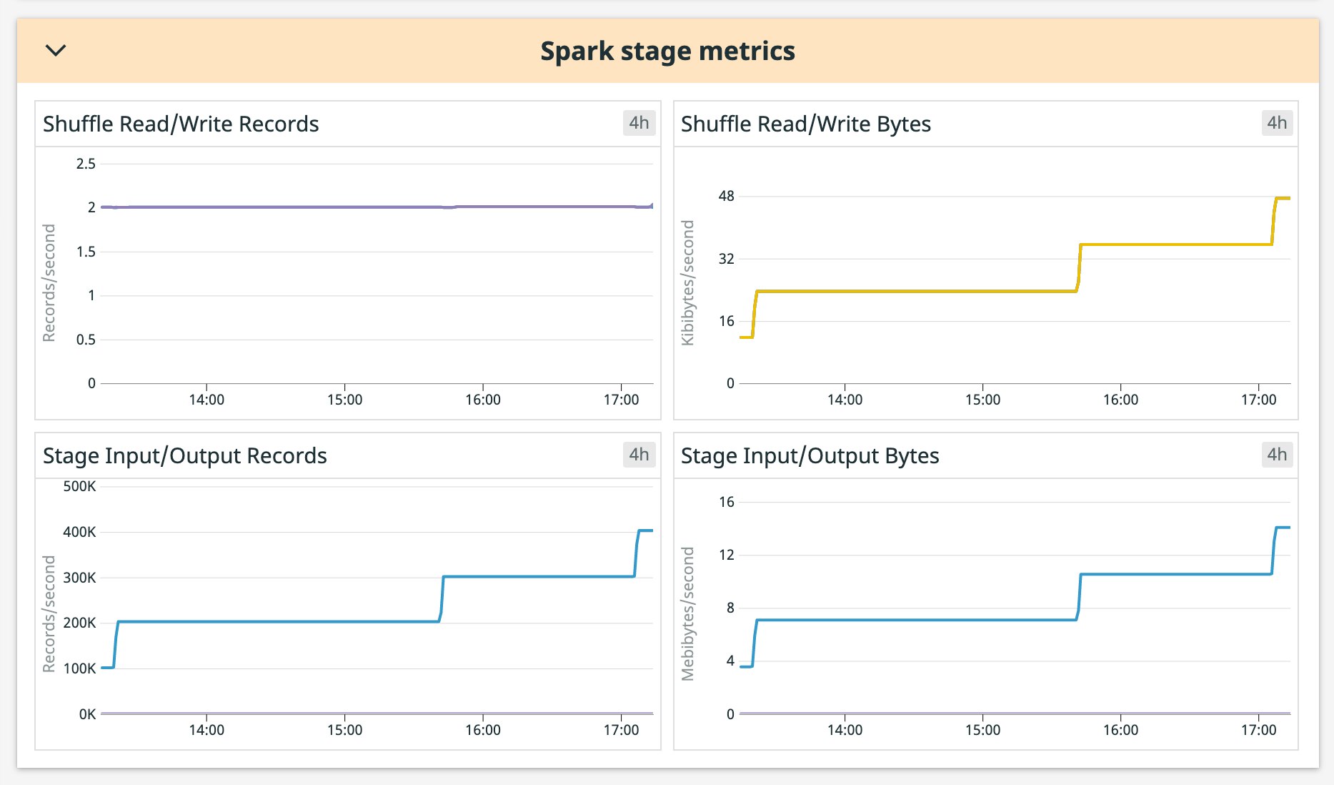Click the 4h badge on Stage Input/Output Records
Image resolution: width=1334 pixels, height=785 pixels.
(639, 455)
